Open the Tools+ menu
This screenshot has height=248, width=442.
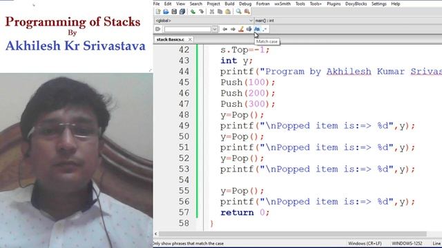(316, 4)
